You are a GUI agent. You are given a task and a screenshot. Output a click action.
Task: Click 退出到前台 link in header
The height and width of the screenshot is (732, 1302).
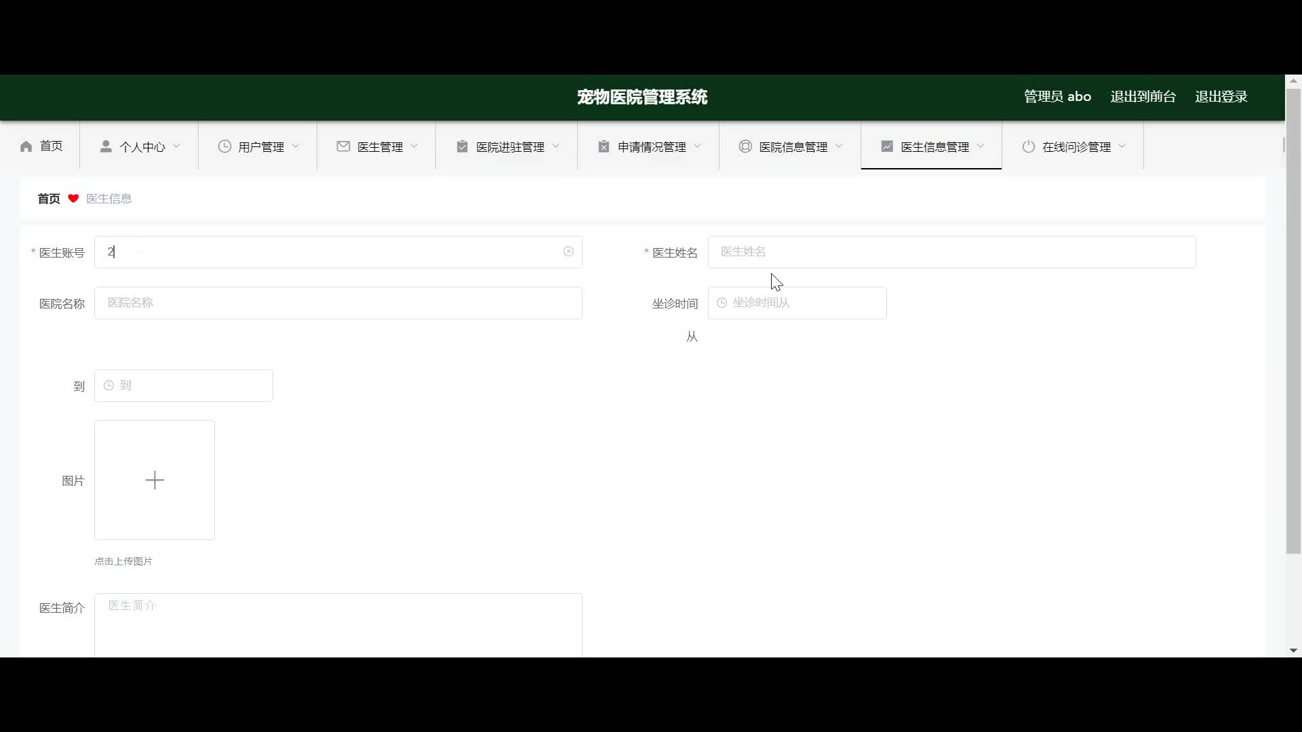[1143, 96]
